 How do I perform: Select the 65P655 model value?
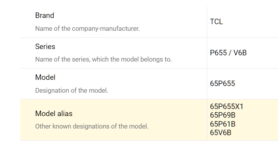(x=222, y=83)
